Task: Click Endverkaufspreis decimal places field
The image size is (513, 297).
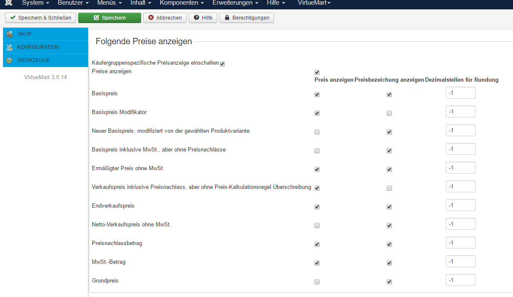Action: 460,205
